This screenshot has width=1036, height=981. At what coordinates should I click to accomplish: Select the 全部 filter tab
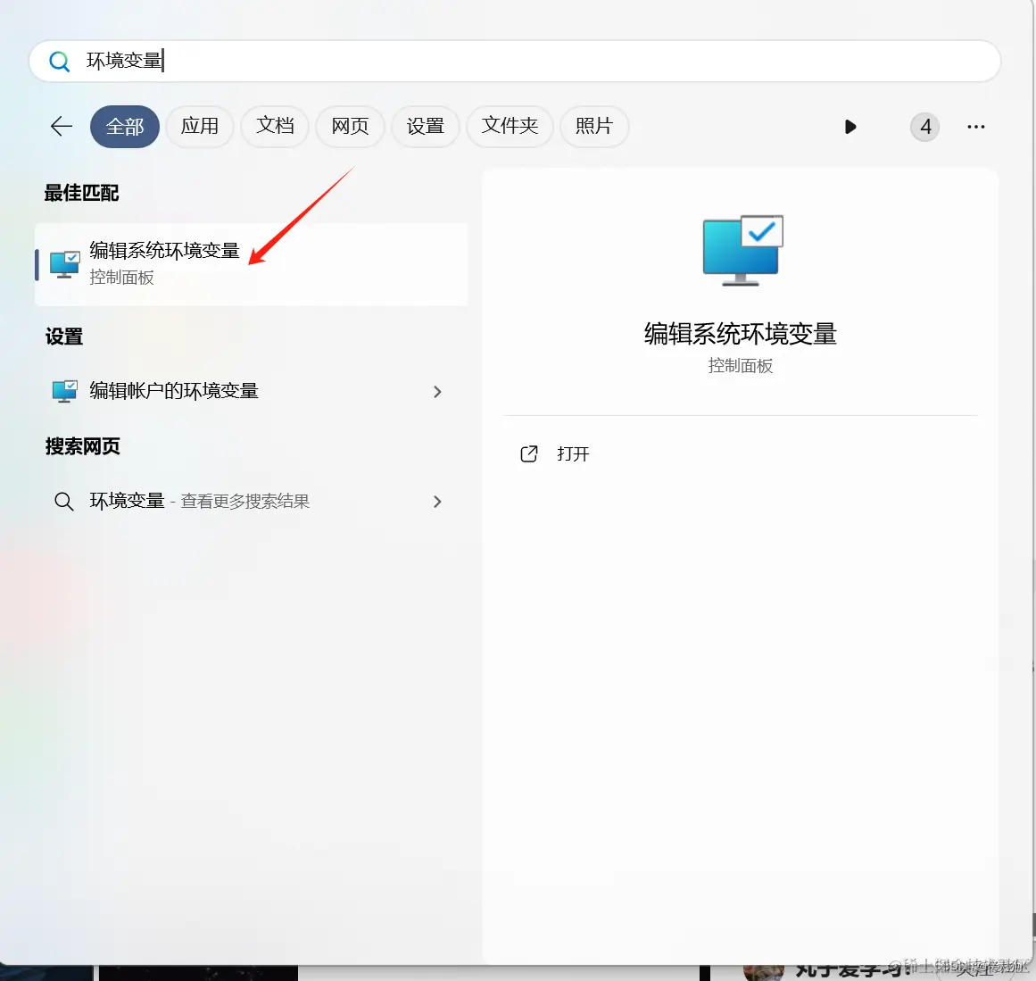click(x=124, y=127)
